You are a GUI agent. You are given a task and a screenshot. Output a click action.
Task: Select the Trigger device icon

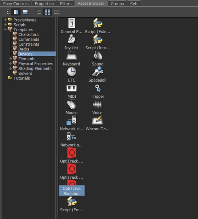coord(98,88)
